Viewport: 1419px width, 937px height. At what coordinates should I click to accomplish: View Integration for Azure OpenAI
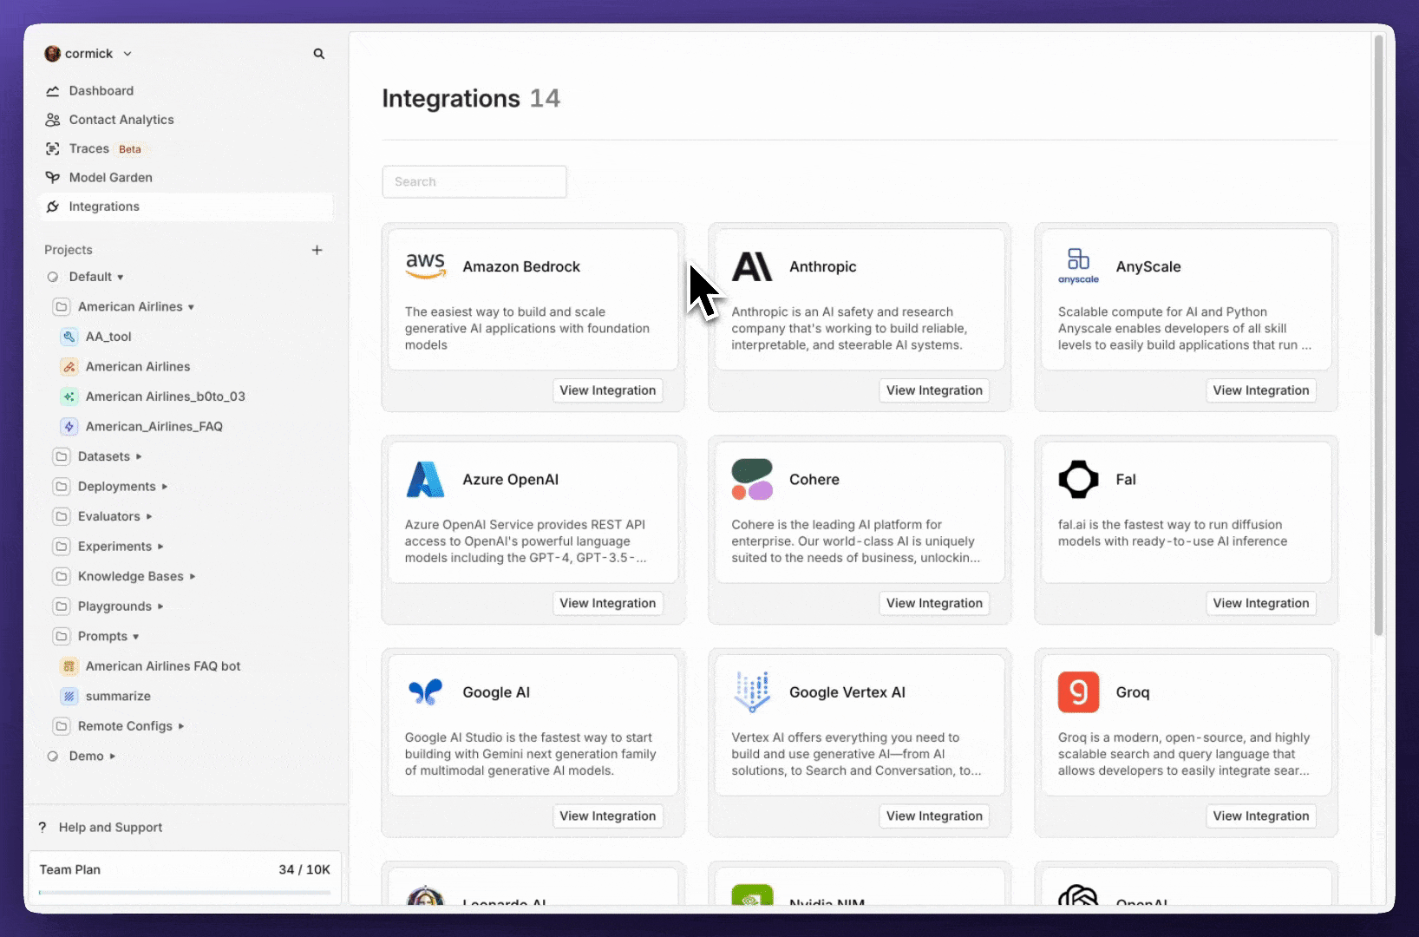click(607, 603)
